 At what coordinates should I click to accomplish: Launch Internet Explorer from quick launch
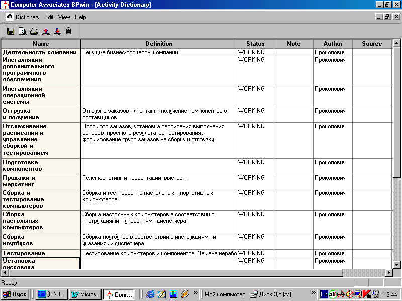pos(150,294)
